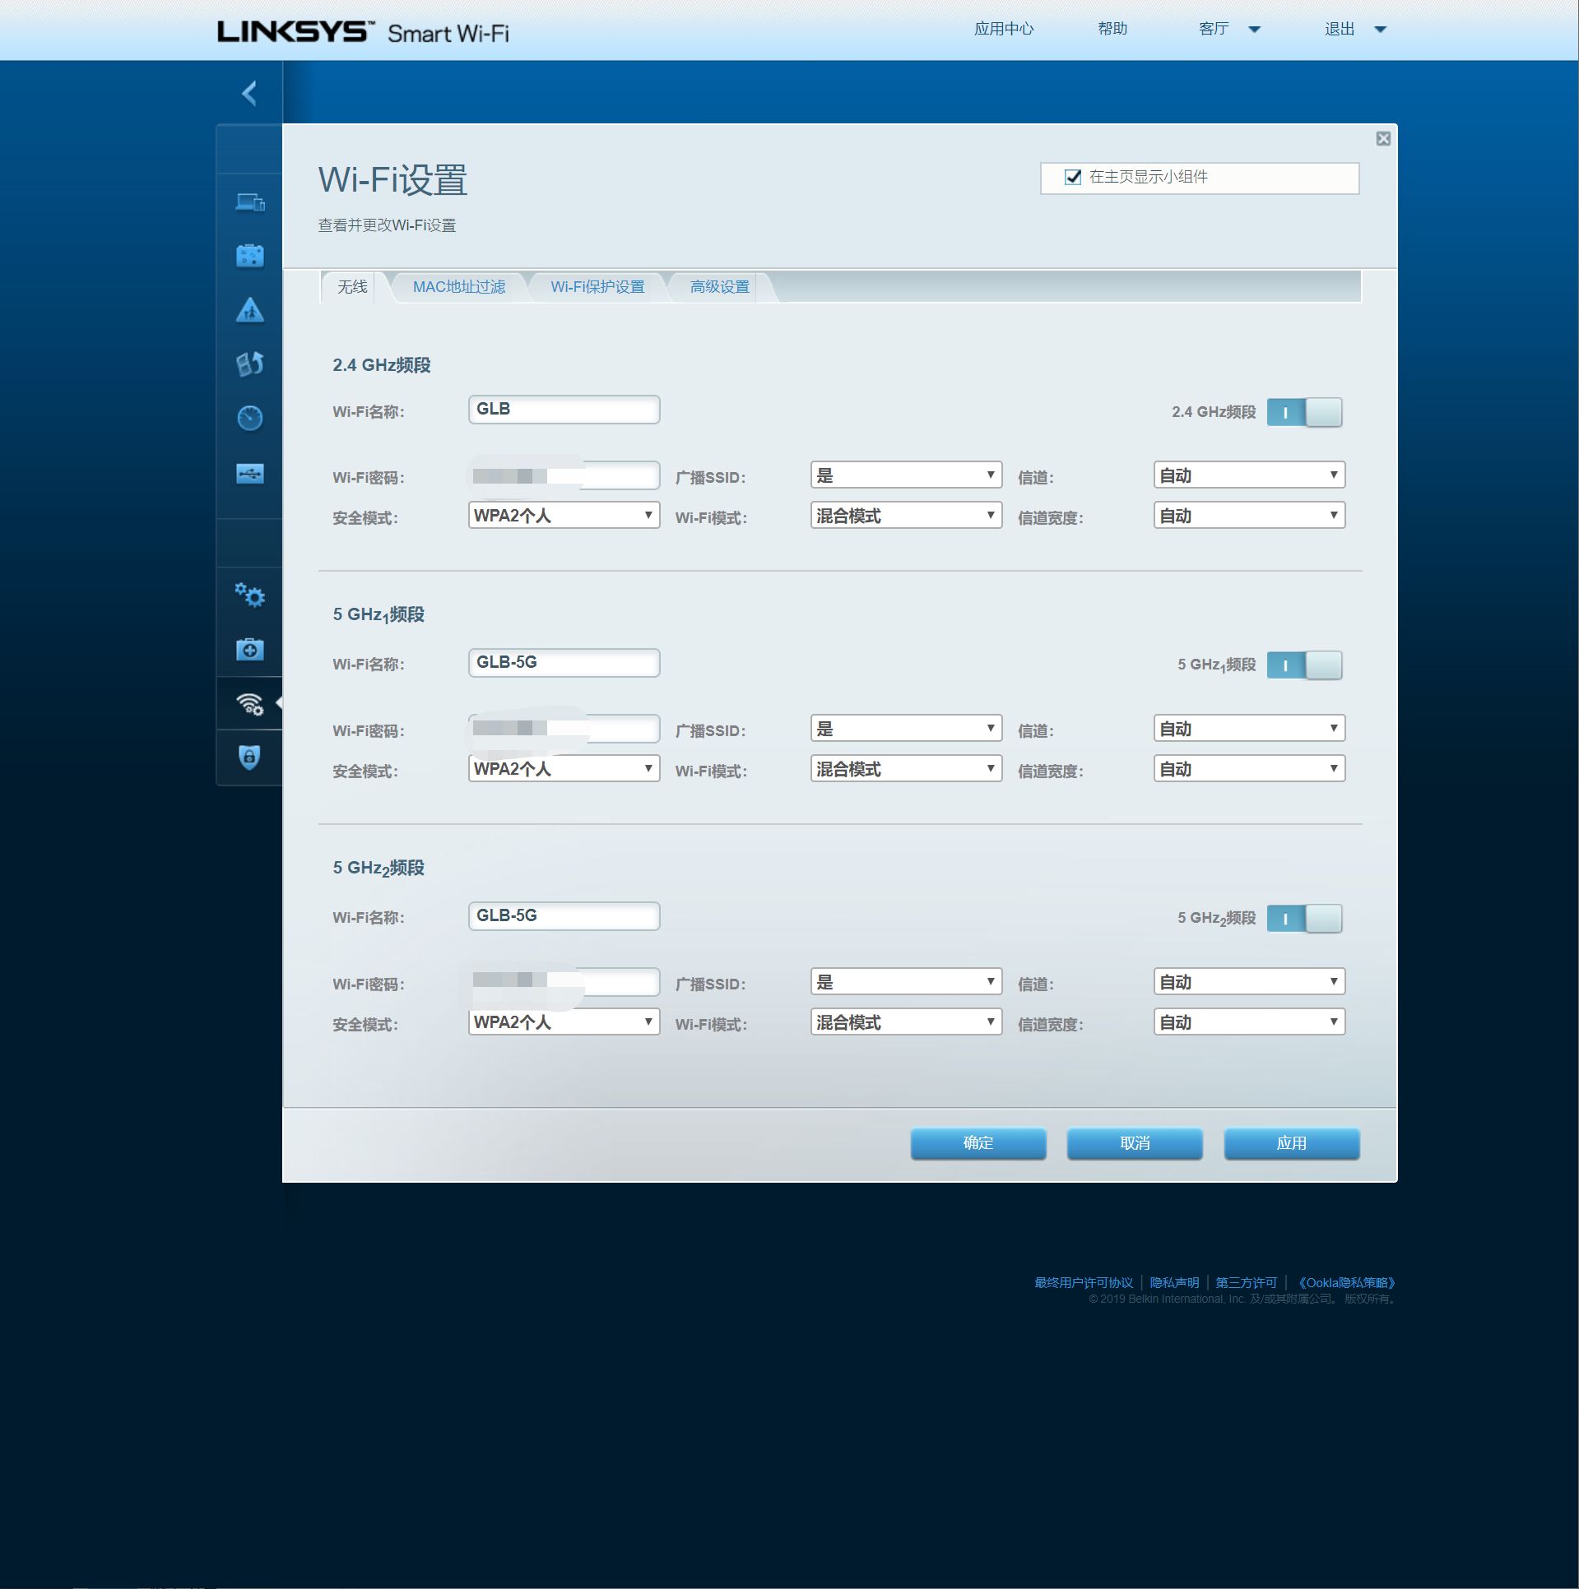Viewport: 1579px width, 1589px height.
Task: Open Guest Access suitcase icon
Action: tap(249, 256)
